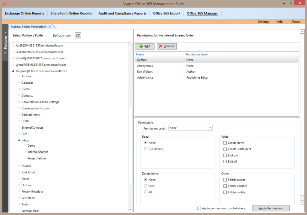This screenshot has width=307, height=215.
Task: Expand the JoniS mailbox node
Action: coord(13,45)
